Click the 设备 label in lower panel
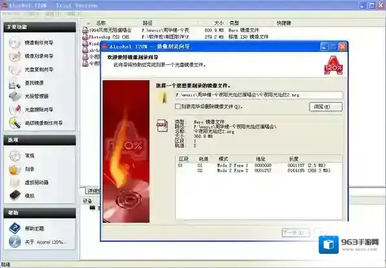The width and height of the screenshot is (386, 268). pyautogui.click(x=87, y=201)
